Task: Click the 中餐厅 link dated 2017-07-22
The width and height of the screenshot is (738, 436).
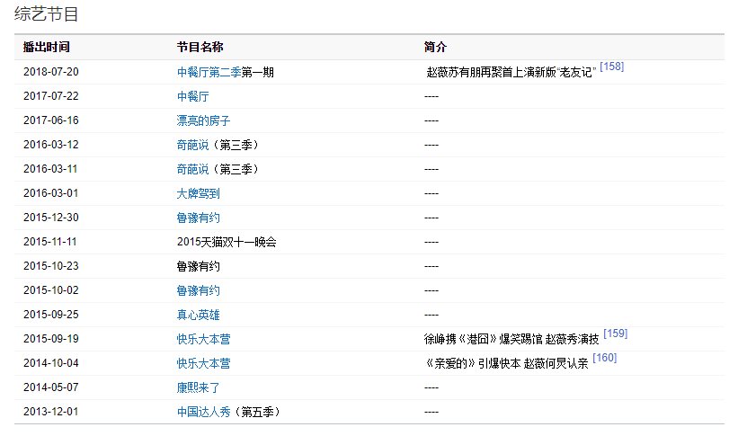Action: 192,96
